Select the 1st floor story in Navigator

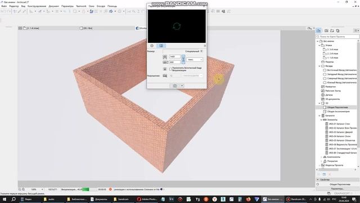(331, 58)
